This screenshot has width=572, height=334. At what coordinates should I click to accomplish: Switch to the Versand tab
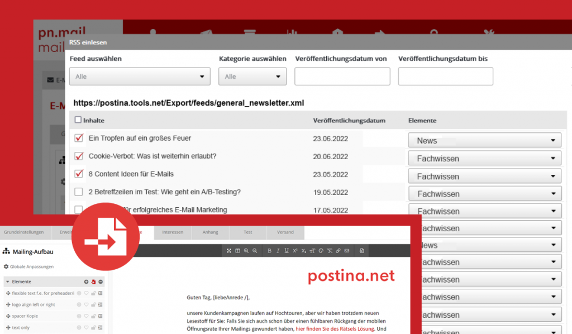pyautogui.click(x=285, y=232)
